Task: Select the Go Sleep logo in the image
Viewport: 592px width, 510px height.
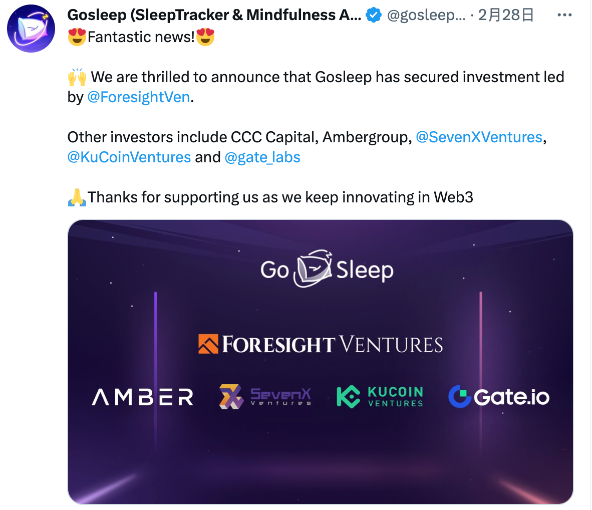Action: click(328, 269)
